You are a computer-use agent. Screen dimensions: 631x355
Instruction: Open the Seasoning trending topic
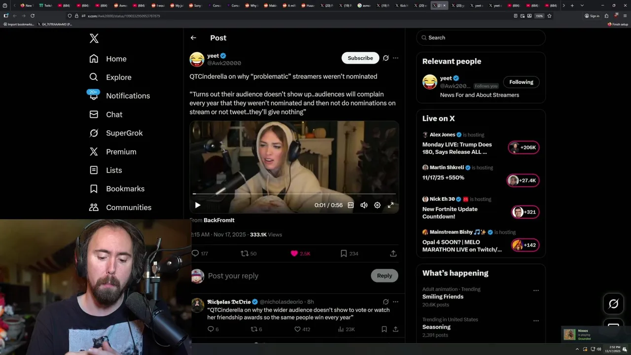(x=436, y=327)
